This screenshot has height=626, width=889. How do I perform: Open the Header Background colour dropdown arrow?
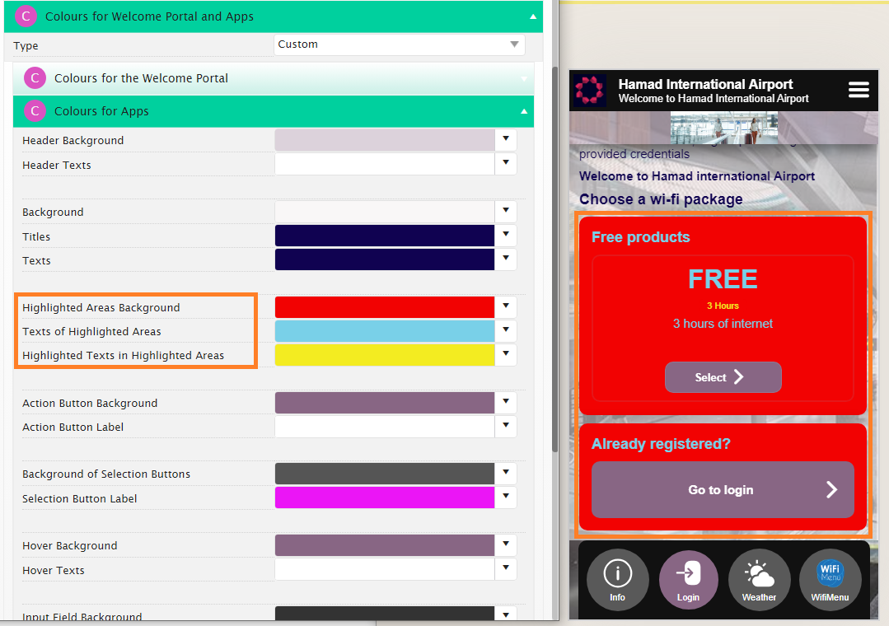coord(506,139)
